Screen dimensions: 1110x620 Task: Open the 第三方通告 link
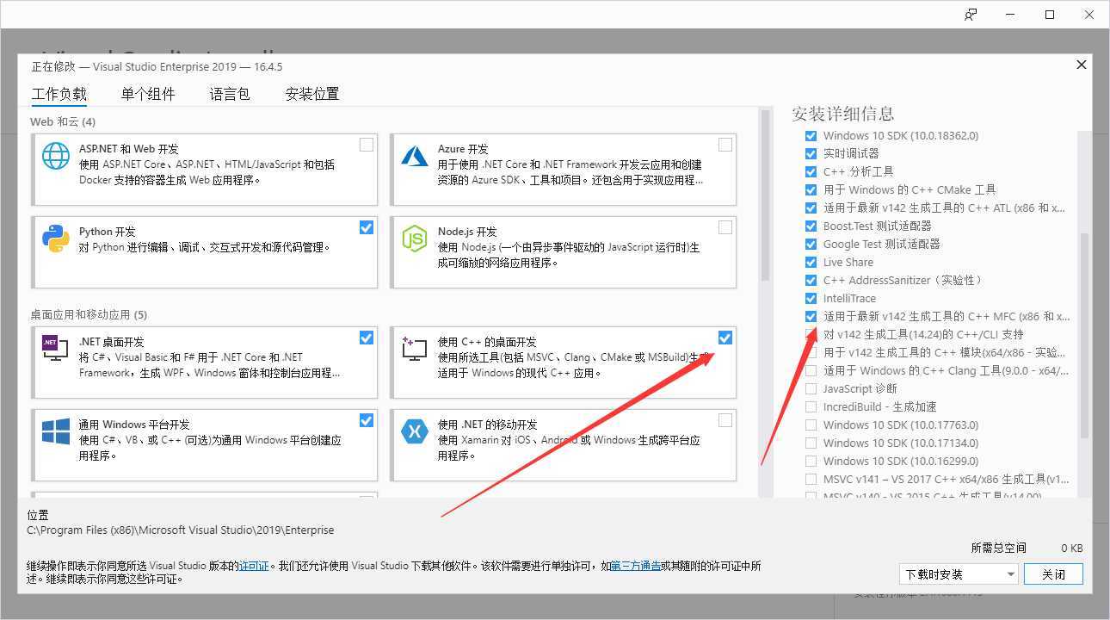636,566
